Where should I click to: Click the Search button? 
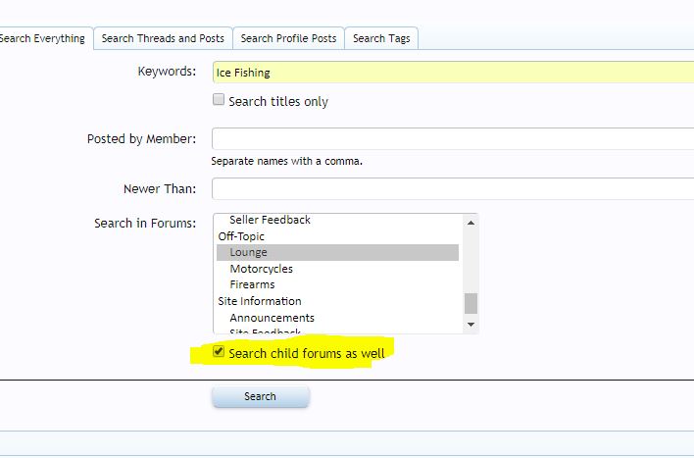coord(261,396)
